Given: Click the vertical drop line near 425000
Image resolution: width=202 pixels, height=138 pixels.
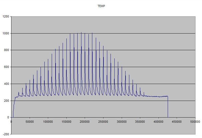Looking at the screenshot, I should [168, 108].
